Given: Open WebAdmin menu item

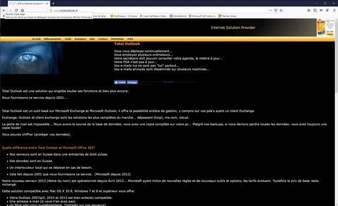Looking at the screenshot, I should click(117, 39).
